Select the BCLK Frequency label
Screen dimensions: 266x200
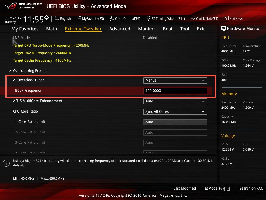coord(28,90)
